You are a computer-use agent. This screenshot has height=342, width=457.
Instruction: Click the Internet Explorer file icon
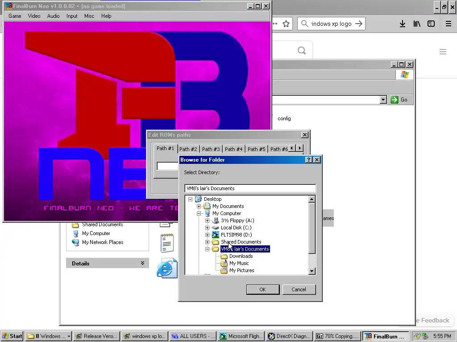coord(167,268)
